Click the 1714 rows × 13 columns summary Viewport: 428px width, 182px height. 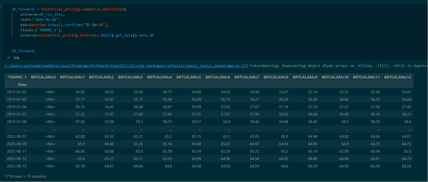[26, 176]
